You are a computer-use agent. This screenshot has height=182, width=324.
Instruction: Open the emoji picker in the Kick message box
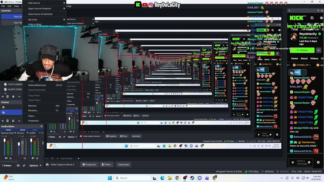point(309,162)
